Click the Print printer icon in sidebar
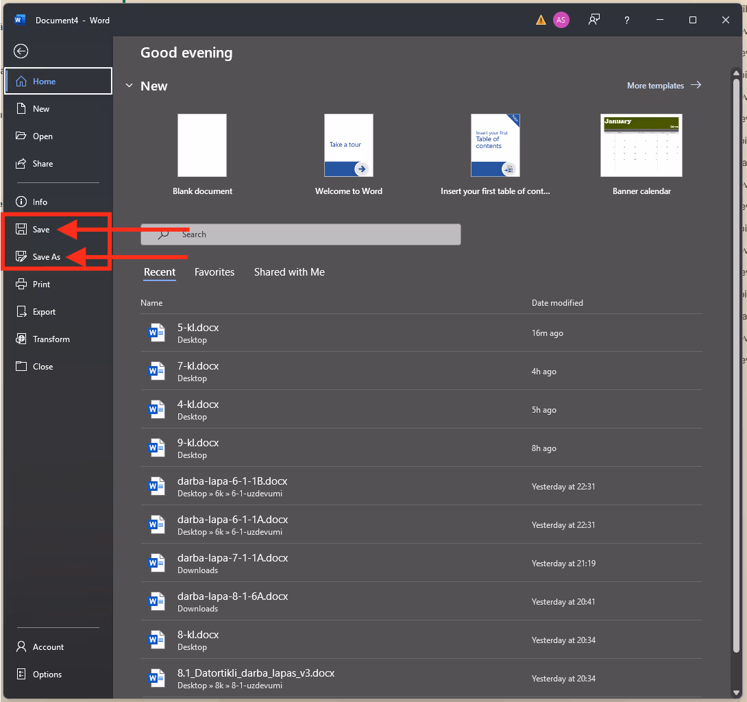 (21, 285)
